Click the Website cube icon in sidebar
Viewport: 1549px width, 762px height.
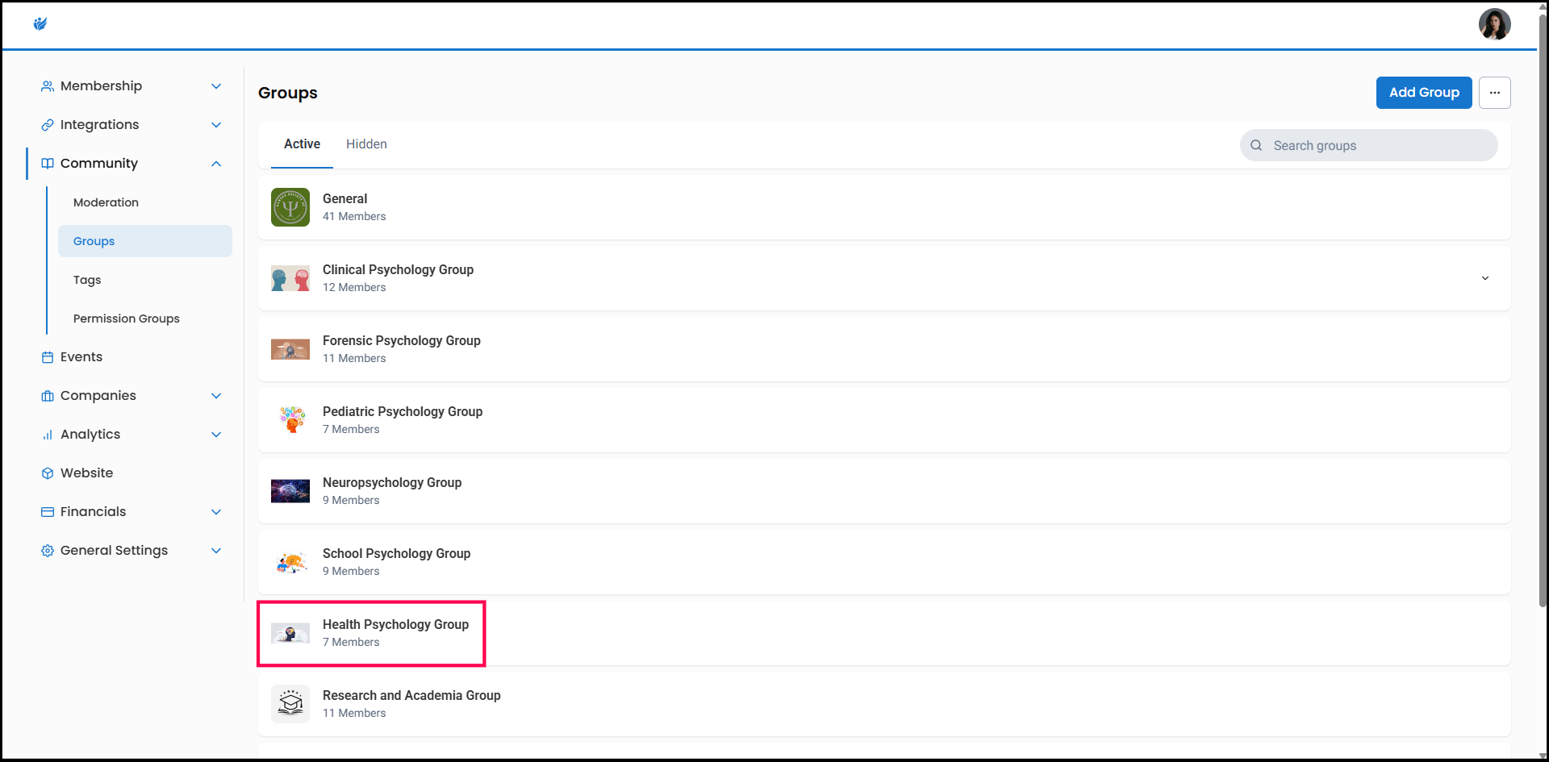pos(48,473)
